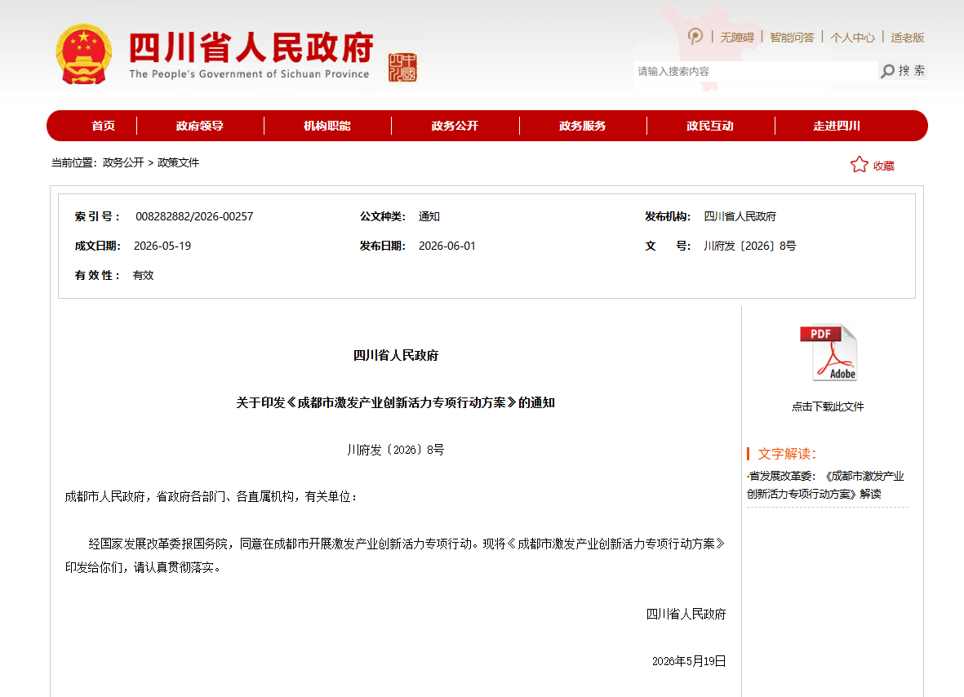Open the 机构职能 menu item
This screenshot has width=964, height=697.
[x=327, y=126]
